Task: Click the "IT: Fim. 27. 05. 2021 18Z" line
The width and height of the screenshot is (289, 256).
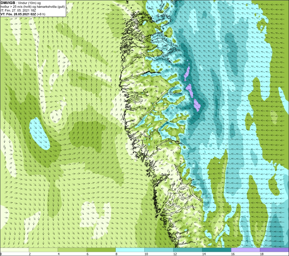Action: click(18, 10)
